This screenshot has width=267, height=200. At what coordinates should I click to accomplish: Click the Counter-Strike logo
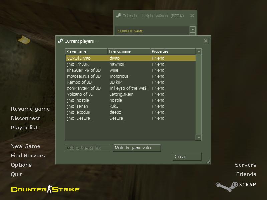click(45, 189)
